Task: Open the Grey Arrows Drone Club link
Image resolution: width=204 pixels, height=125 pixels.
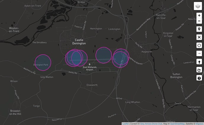Action: point(150,124)
